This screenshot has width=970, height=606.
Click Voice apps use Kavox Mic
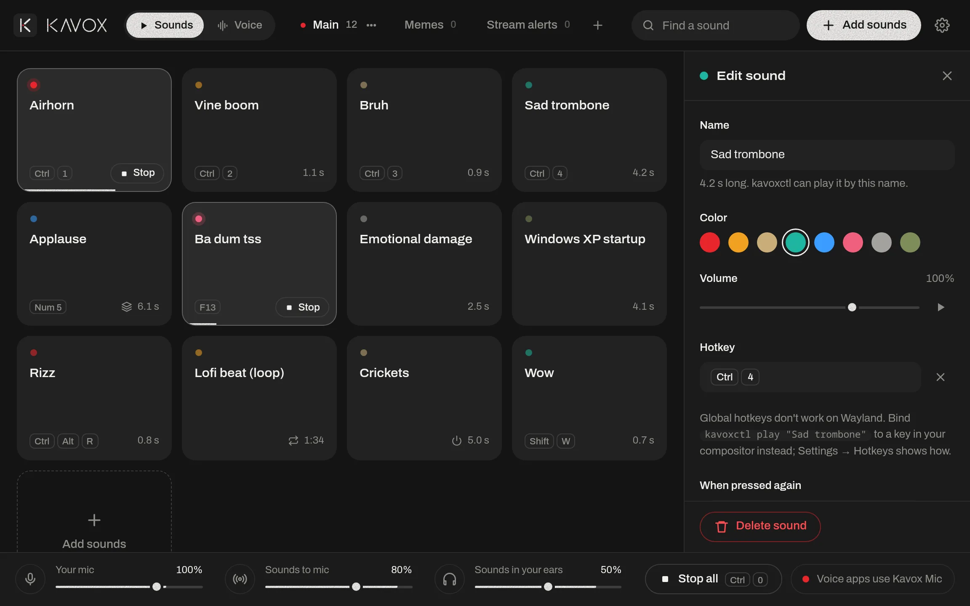point(872,579)
